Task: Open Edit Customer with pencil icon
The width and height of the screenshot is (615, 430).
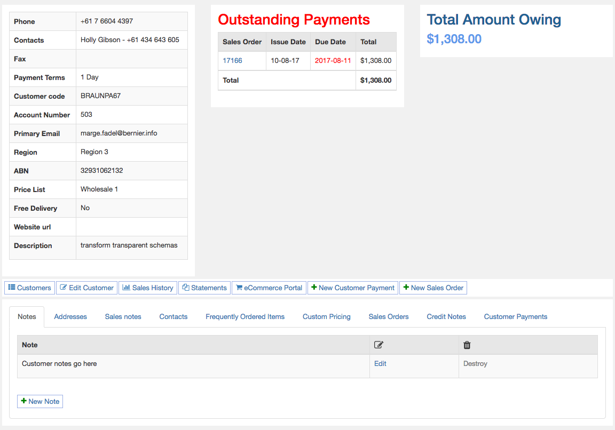Action: 86,288
